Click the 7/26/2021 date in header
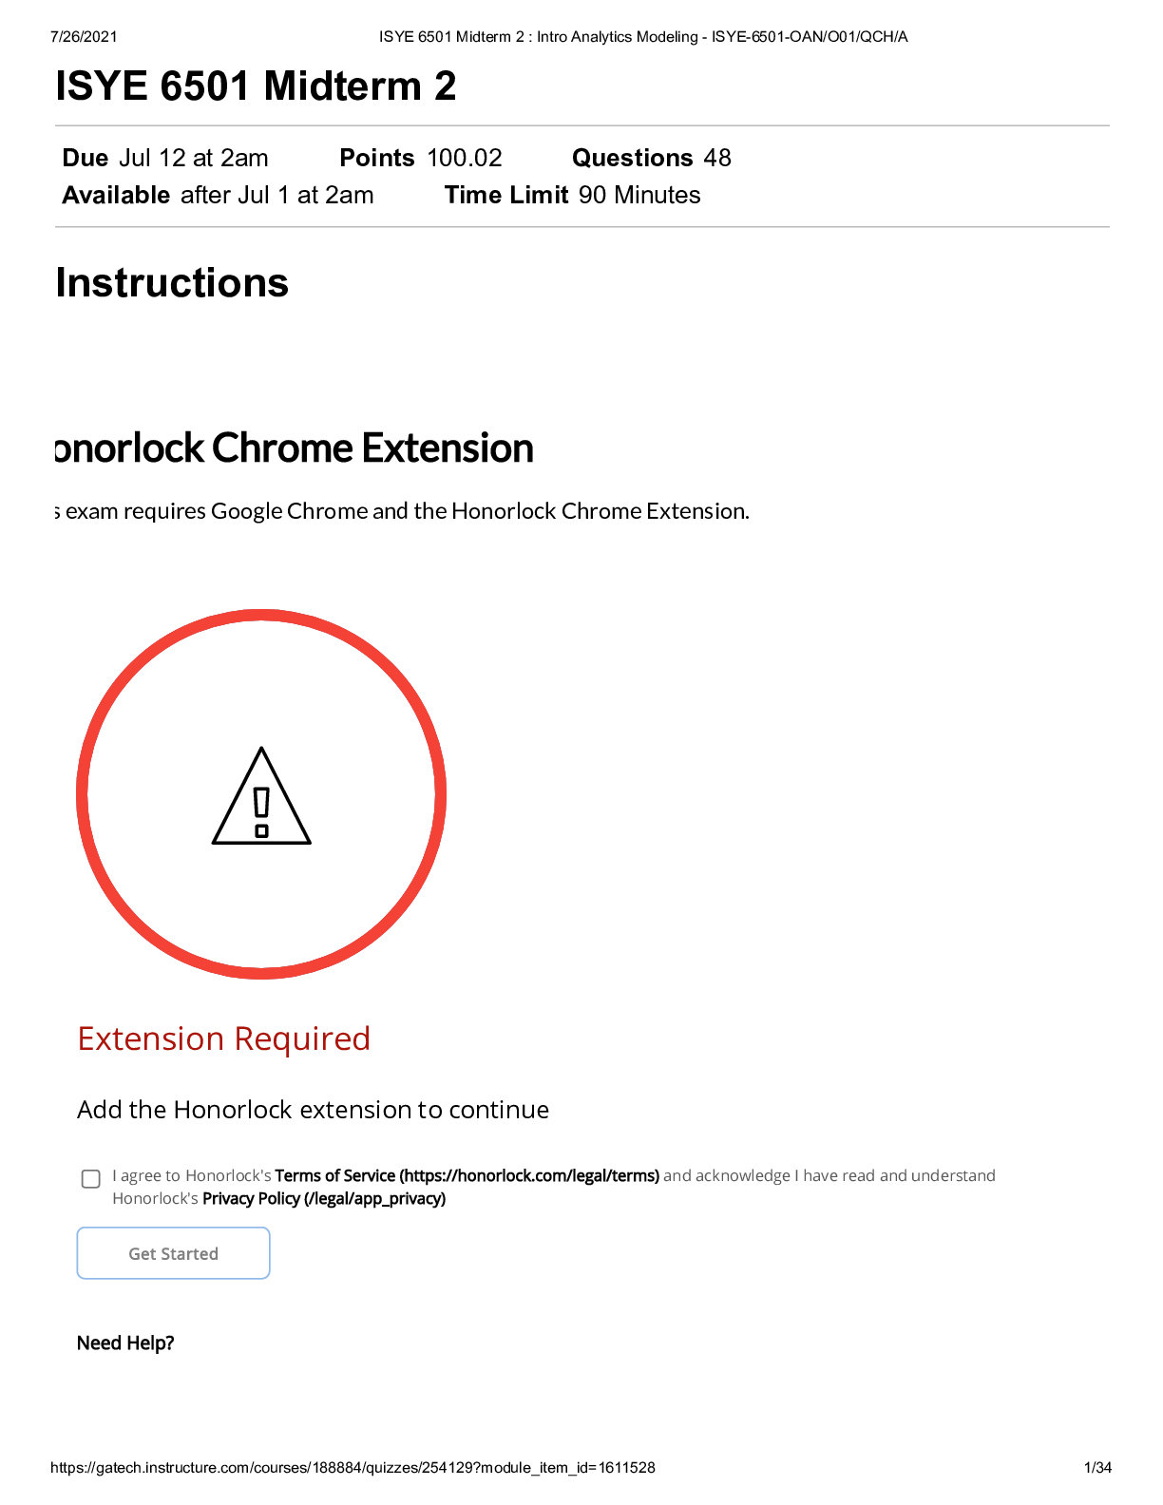This screenshot has height=1505, width=1163. pyautogui.click(x=85, y=37)
